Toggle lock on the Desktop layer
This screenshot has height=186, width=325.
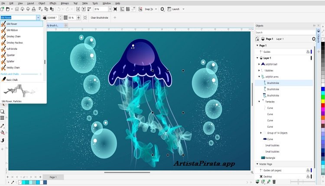coord(308,176)
